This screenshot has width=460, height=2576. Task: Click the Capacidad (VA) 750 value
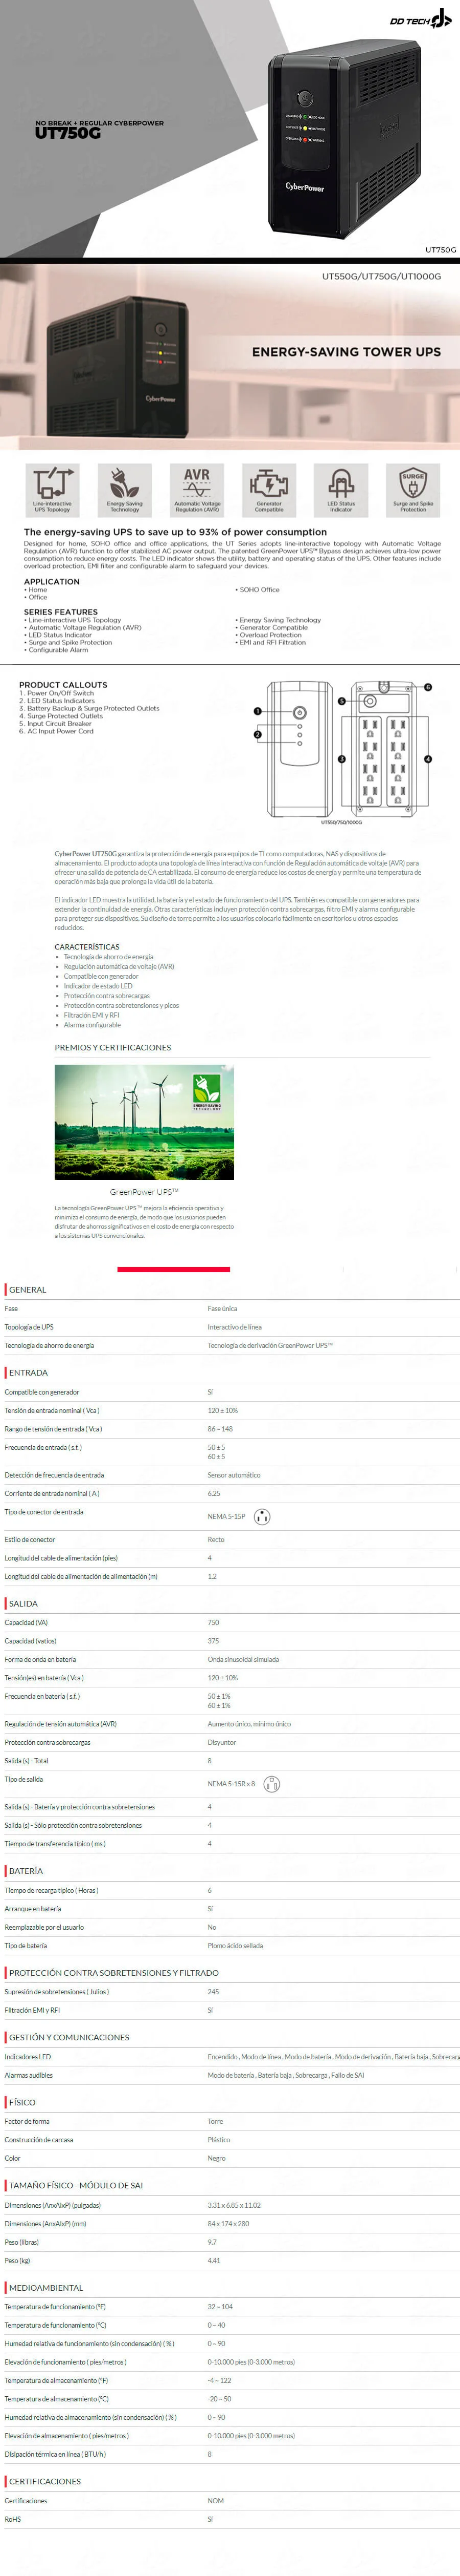coord(214,1622)
